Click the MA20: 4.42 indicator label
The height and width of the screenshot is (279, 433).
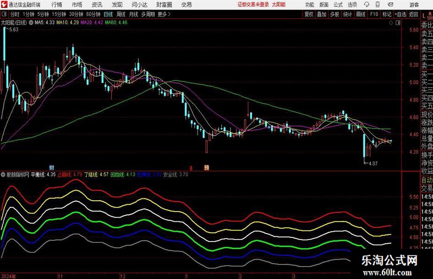click(92, 22)
